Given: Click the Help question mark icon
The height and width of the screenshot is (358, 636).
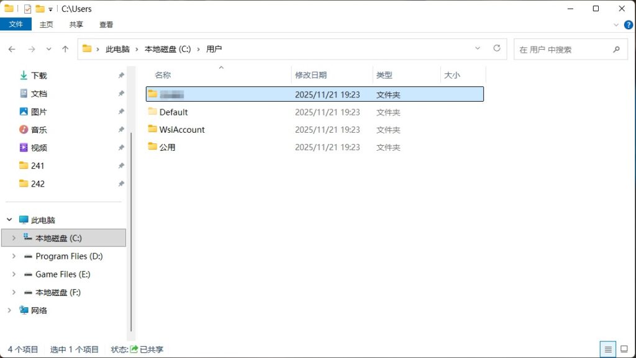Looking at the screenshot, I should click(x=629, y=25).
